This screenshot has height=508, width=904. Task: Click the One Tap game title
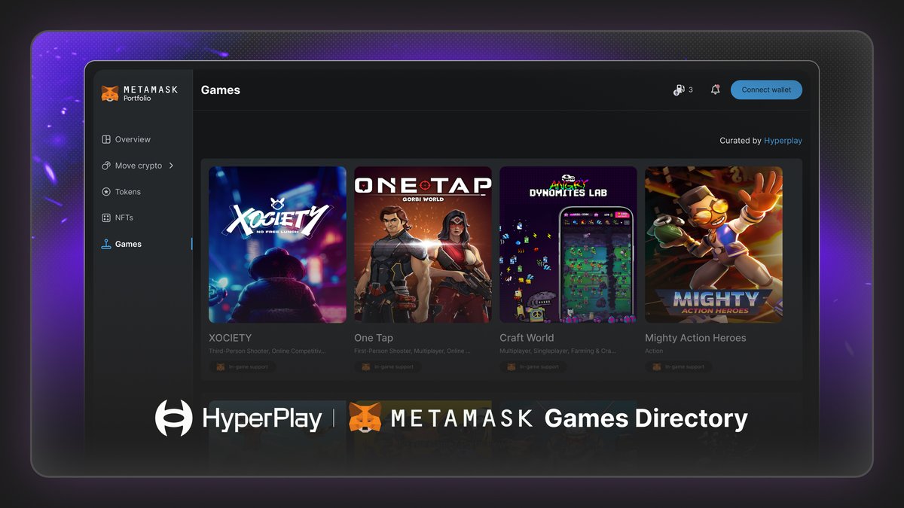374,338
